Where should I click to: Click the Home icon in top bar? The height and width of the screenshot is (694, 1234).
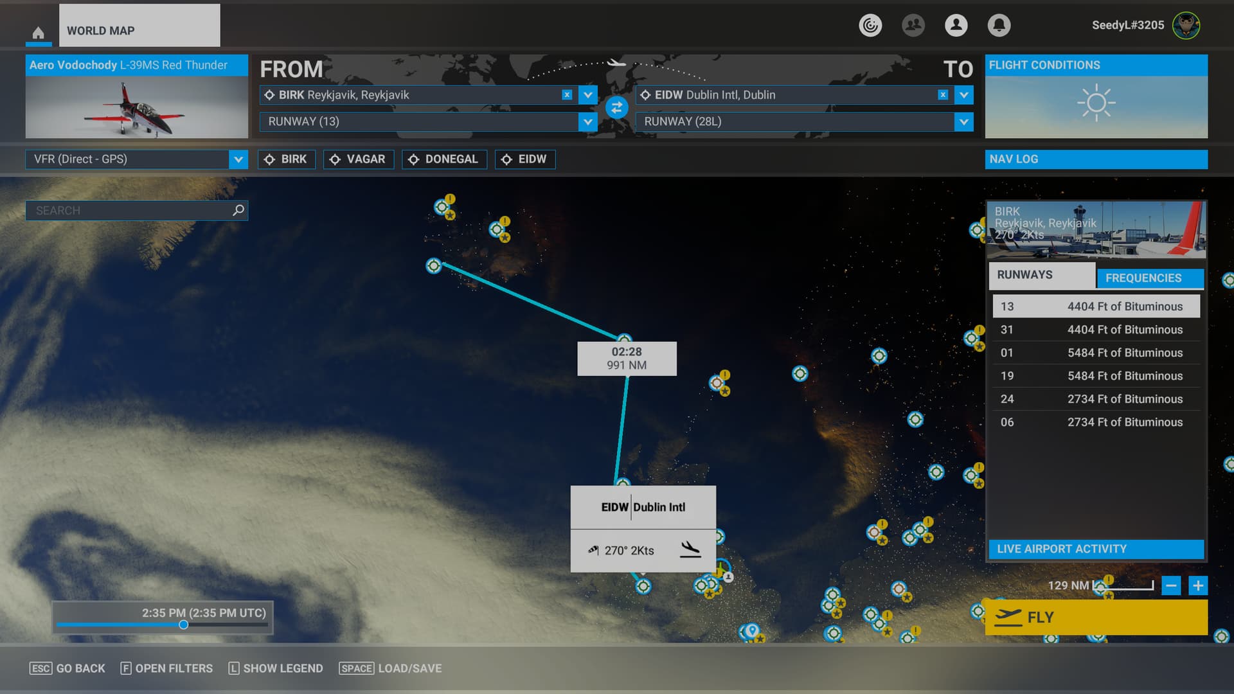pos(38,32)
